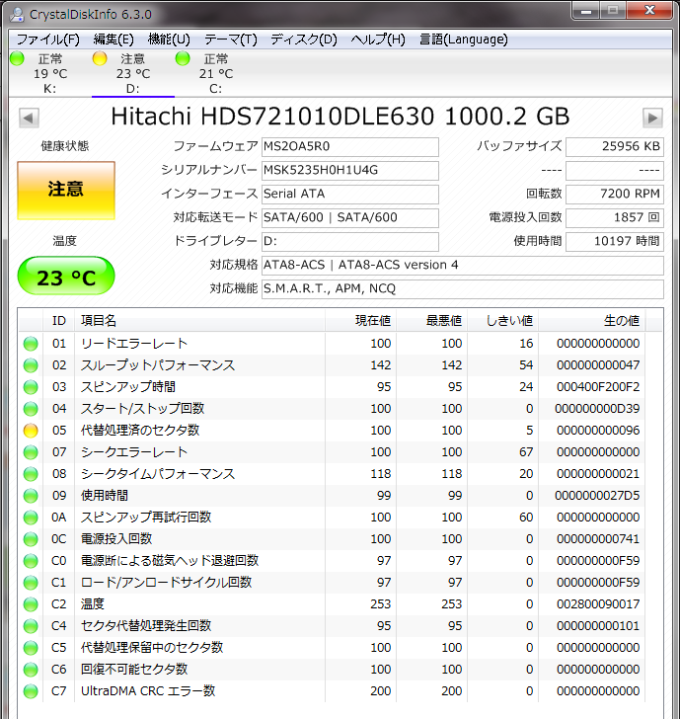
Task: Open the 言語(Language) menu
Action: click(x=463, y=40)
